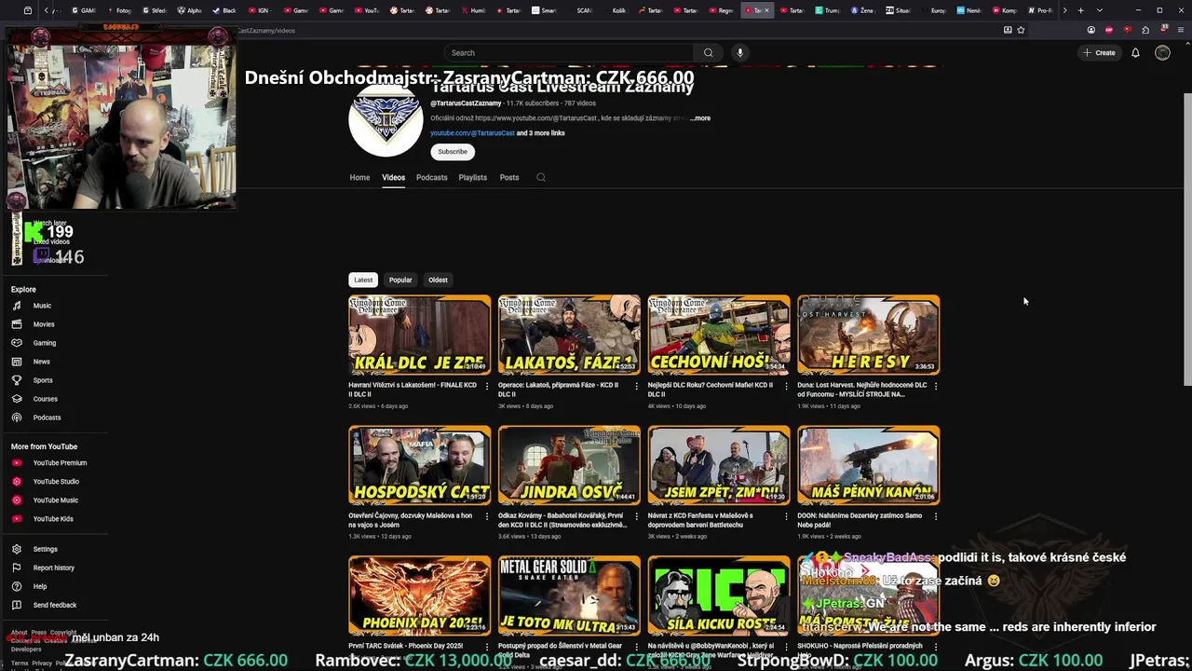This screenshot has width=1192, height=671.
Task: Open the channel Home tab
Action: 359,177
